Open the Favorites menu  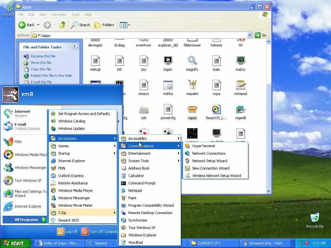tap(59, 15)
